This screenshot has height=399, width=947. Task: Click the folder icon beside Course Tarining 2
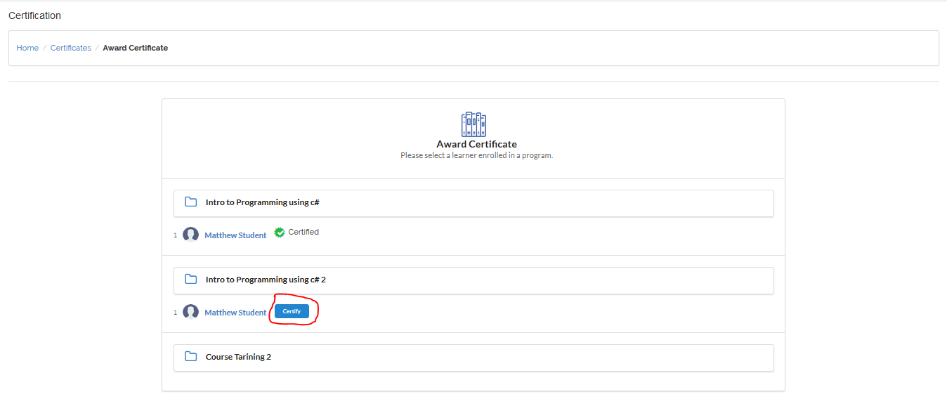point(190,356)
